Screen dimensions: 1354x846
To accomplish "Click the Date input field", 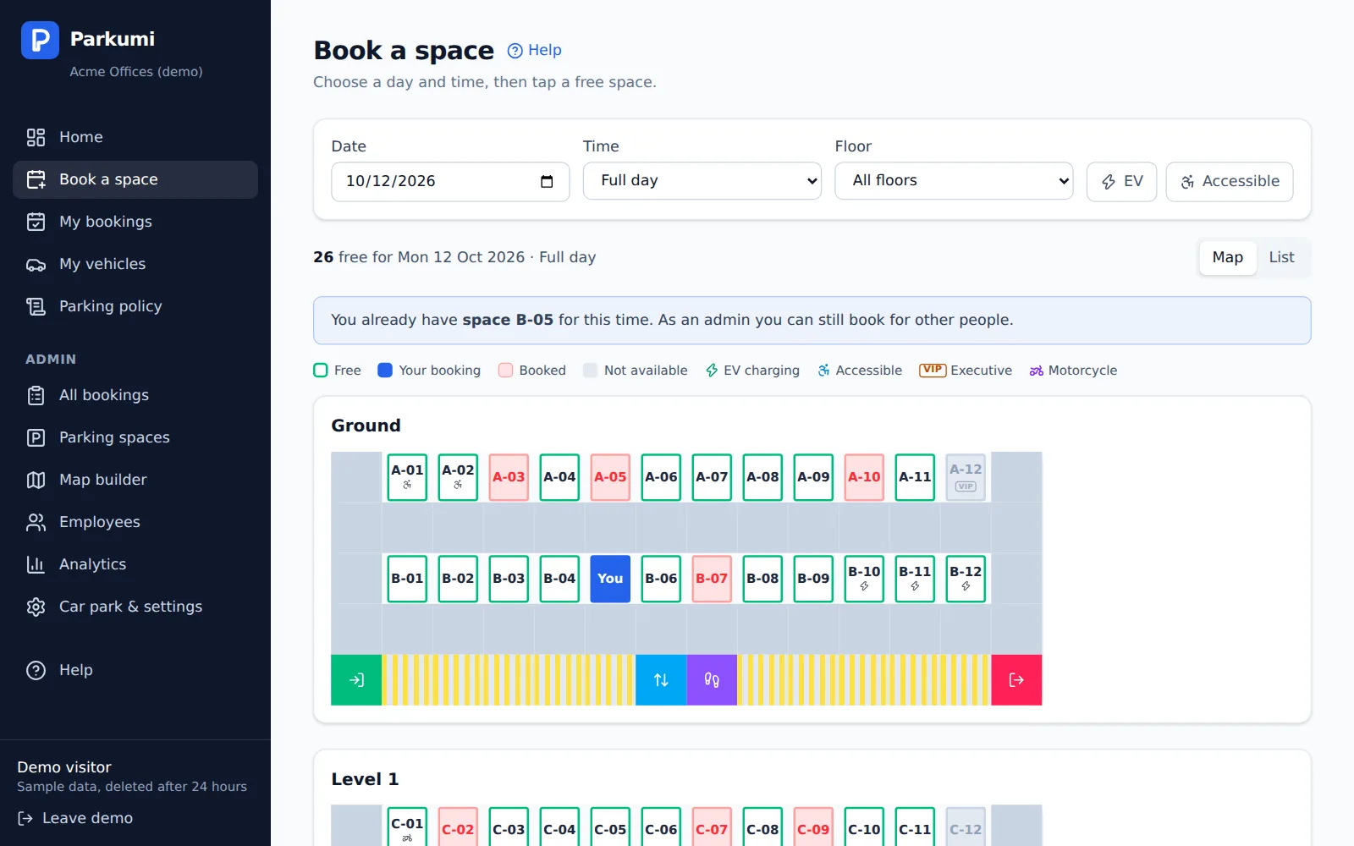I will click(x=450, y=181).
